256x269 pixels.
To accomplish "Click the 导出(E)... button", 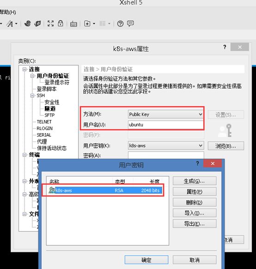I will [195, 224].
